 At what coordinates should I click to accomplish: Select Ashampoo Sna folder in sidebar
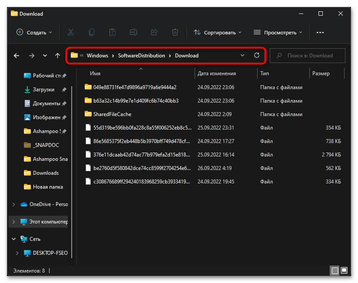click(x=45, y=159)
